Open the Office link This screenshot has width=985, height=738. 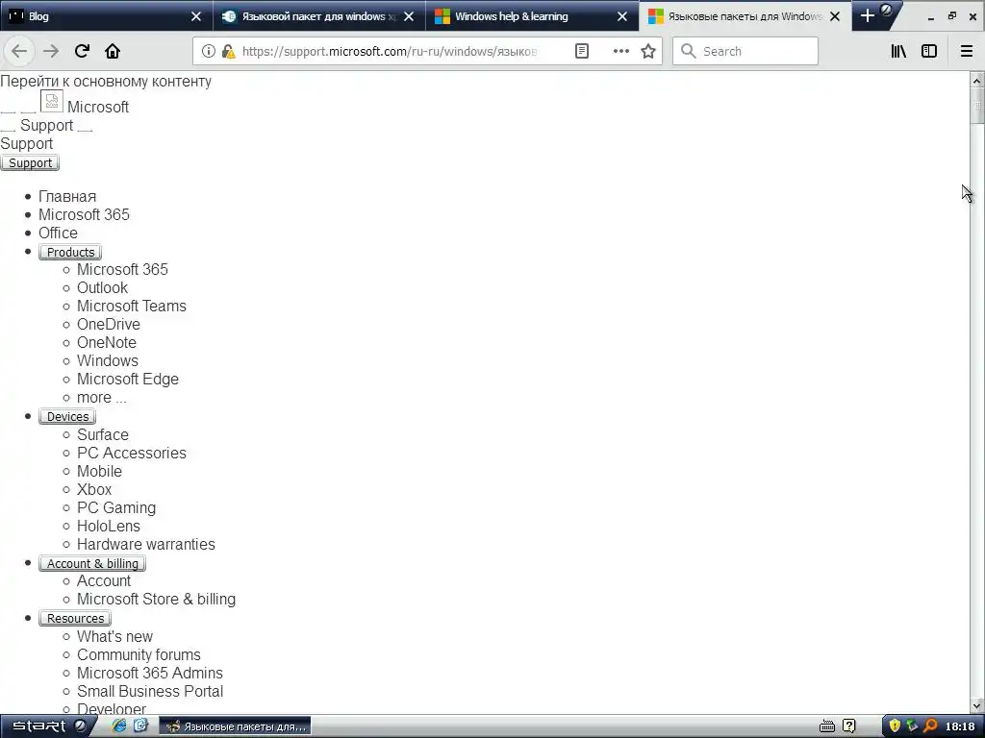coord(58,233)
